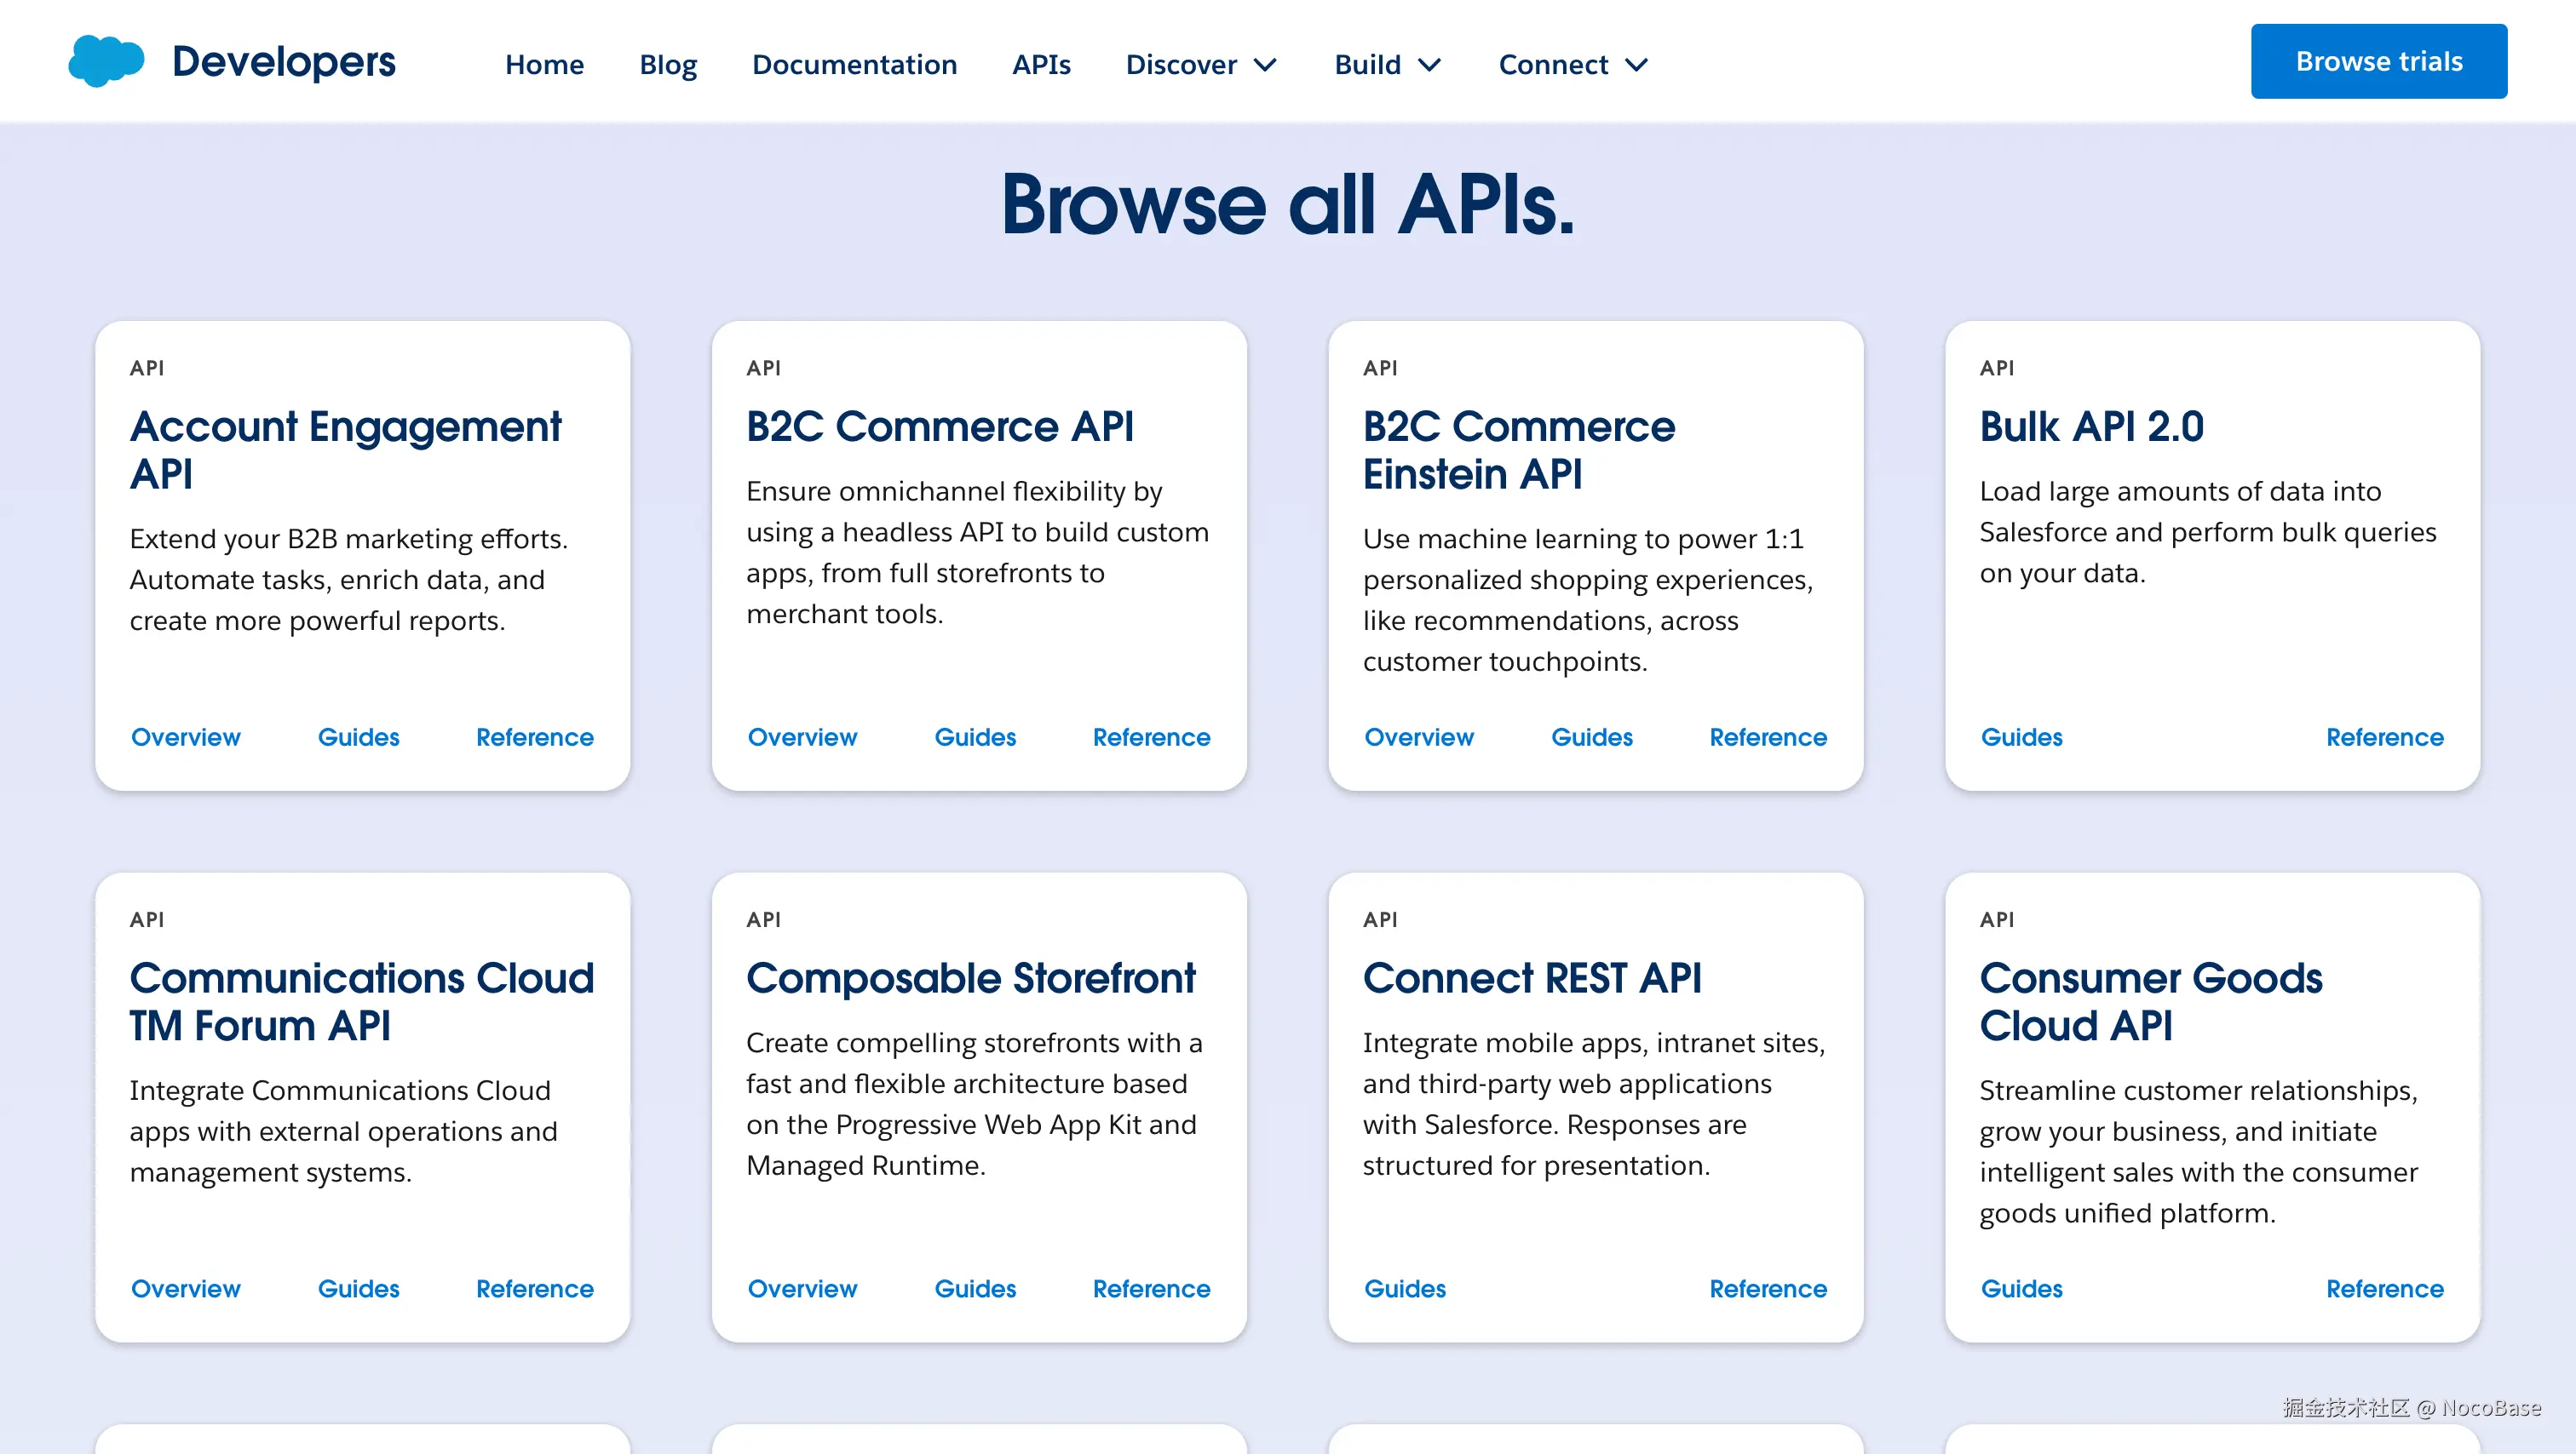
Task: Open Reference for B2C Commerce API
Action: (x=1151, y=736)
